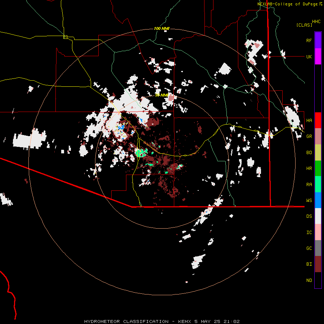324x324 pixels.
Task: Click the IC legend label text
Action: point(309,233)
